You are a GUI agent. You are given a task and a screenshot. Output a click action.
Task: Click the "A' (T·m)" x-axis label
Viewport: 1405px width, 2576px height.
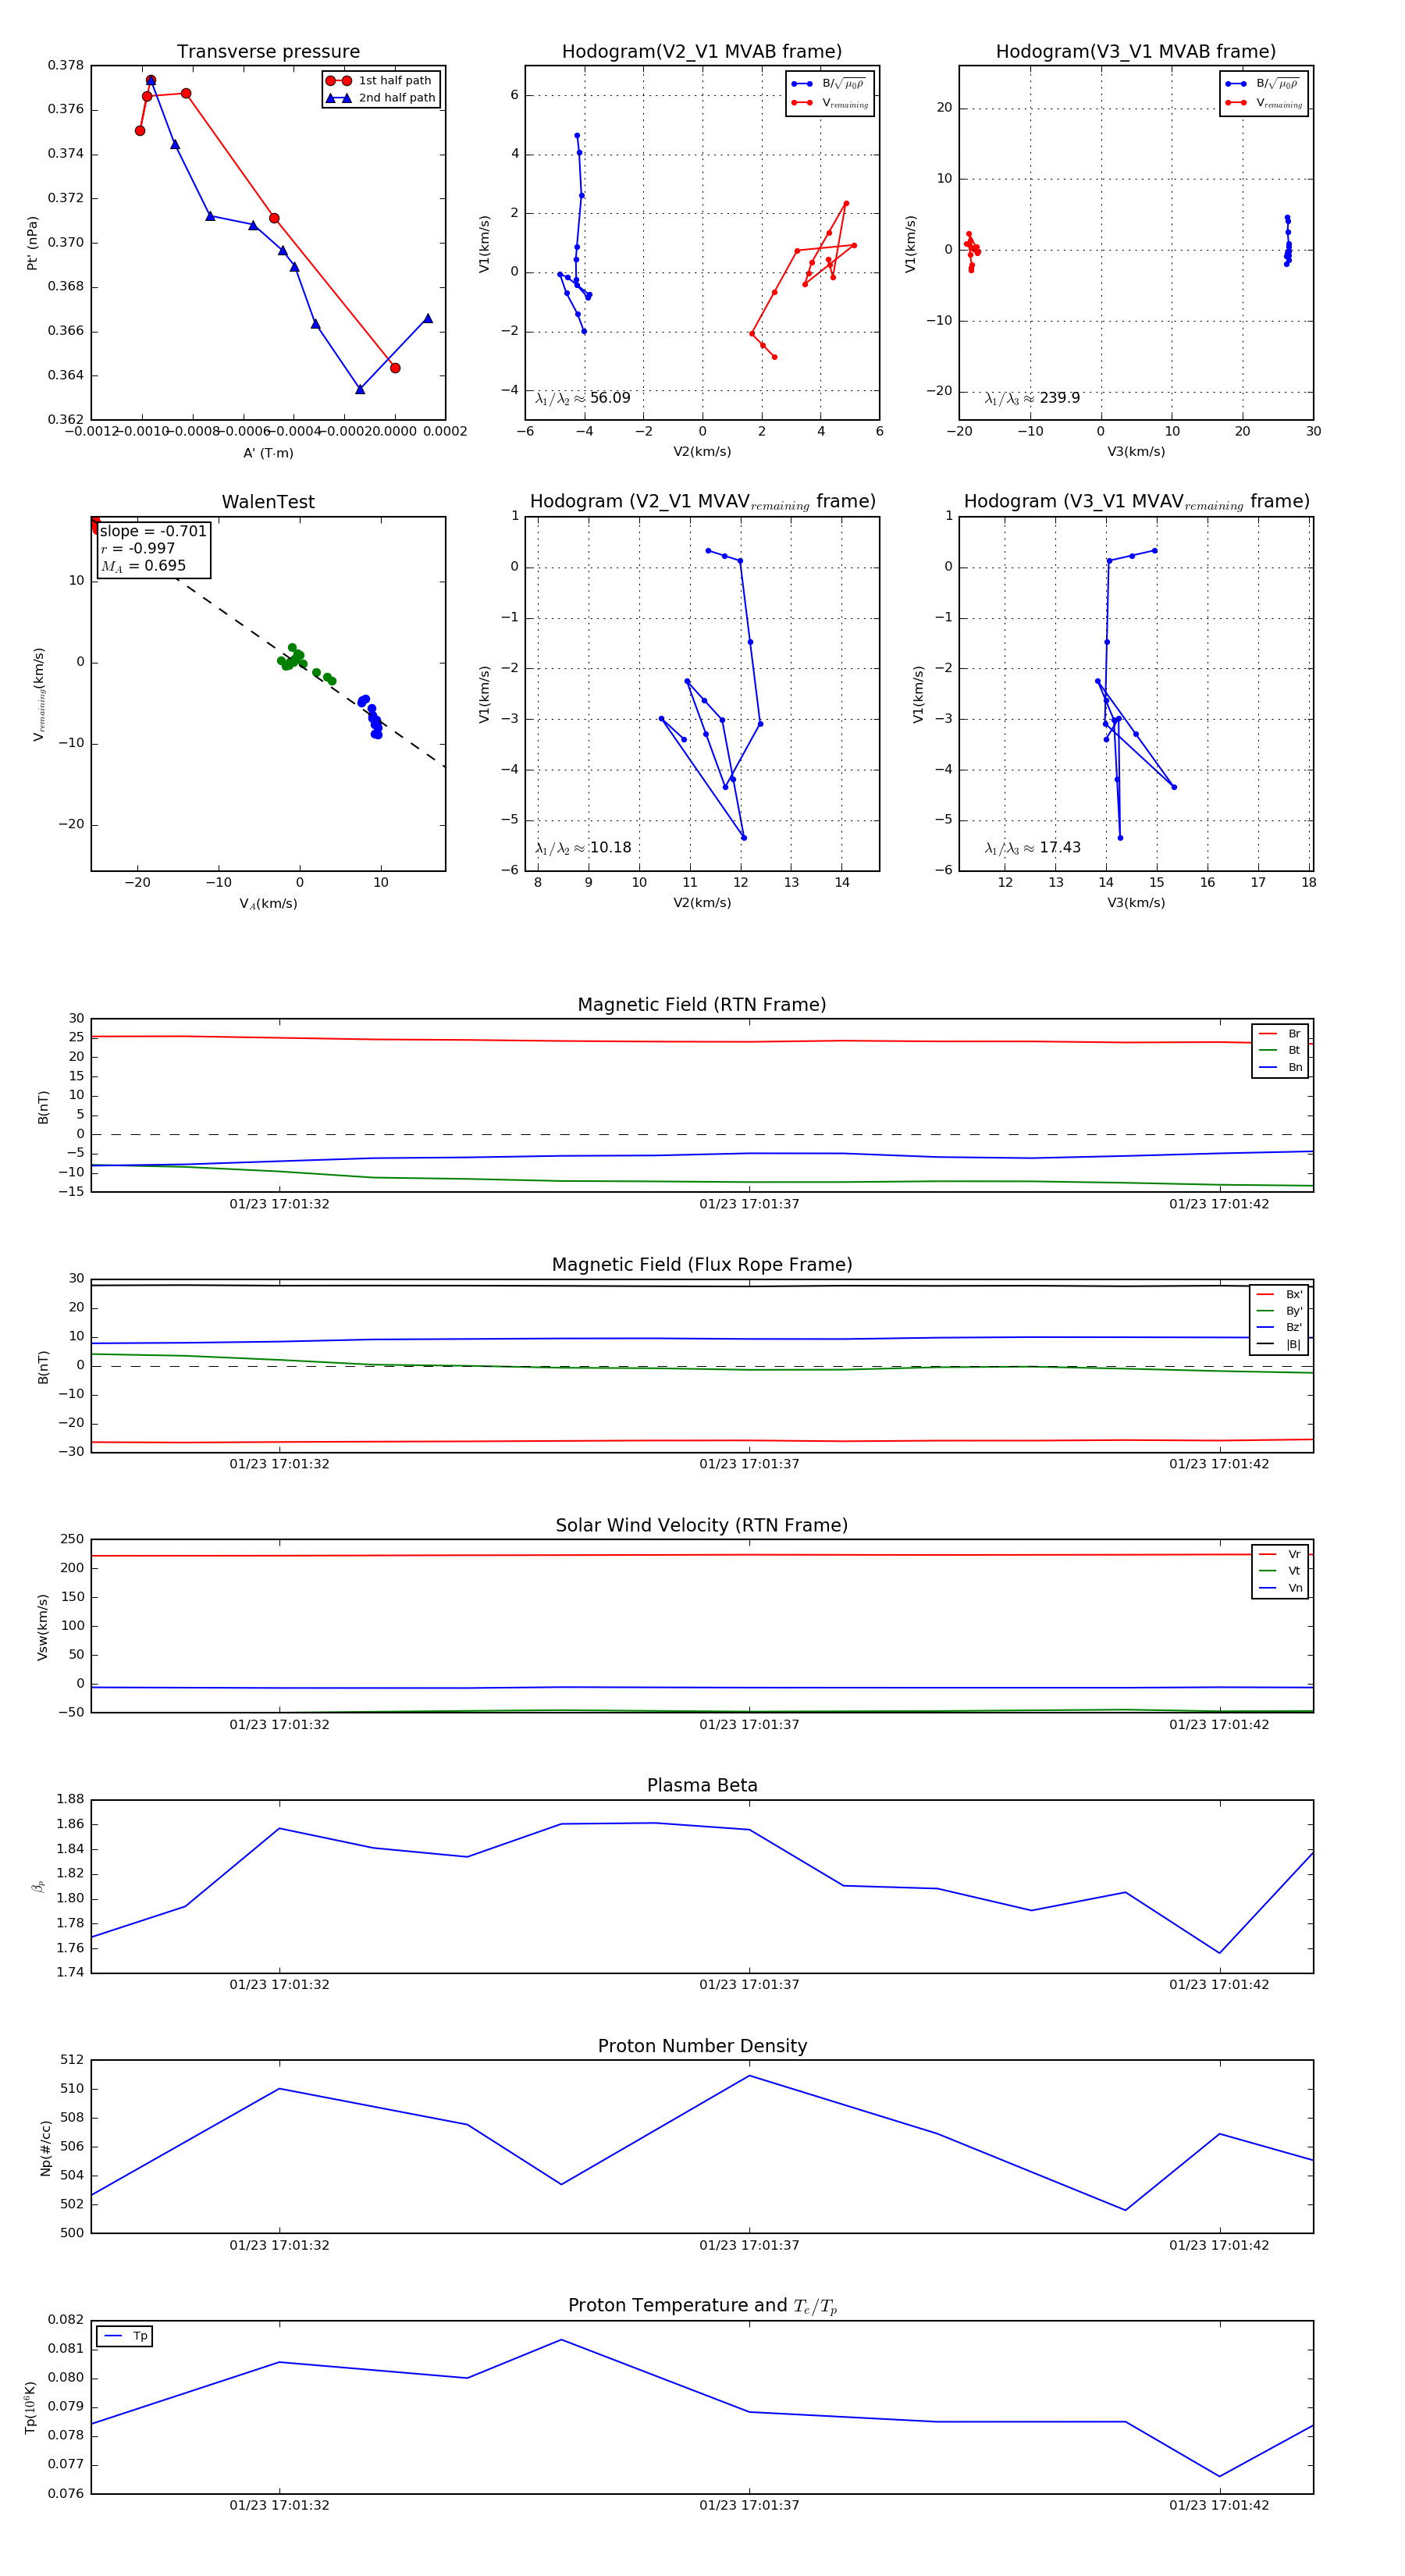point(268,453)
